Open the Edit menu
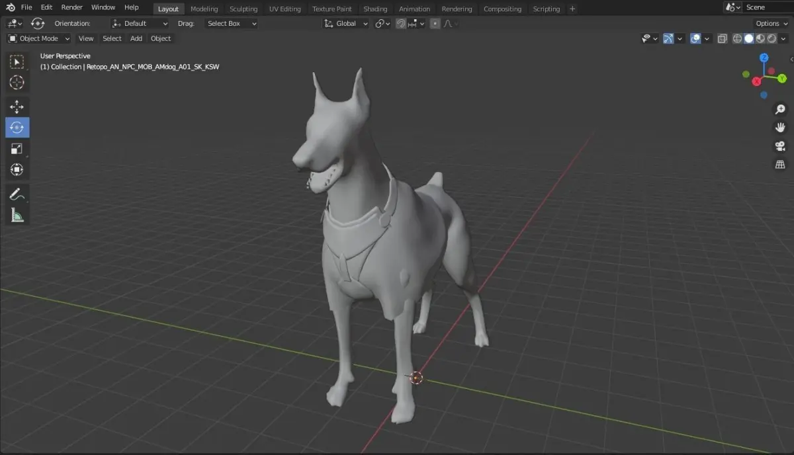Image resolution: width=794 pixels, height=455 pixels. (46, 7)
